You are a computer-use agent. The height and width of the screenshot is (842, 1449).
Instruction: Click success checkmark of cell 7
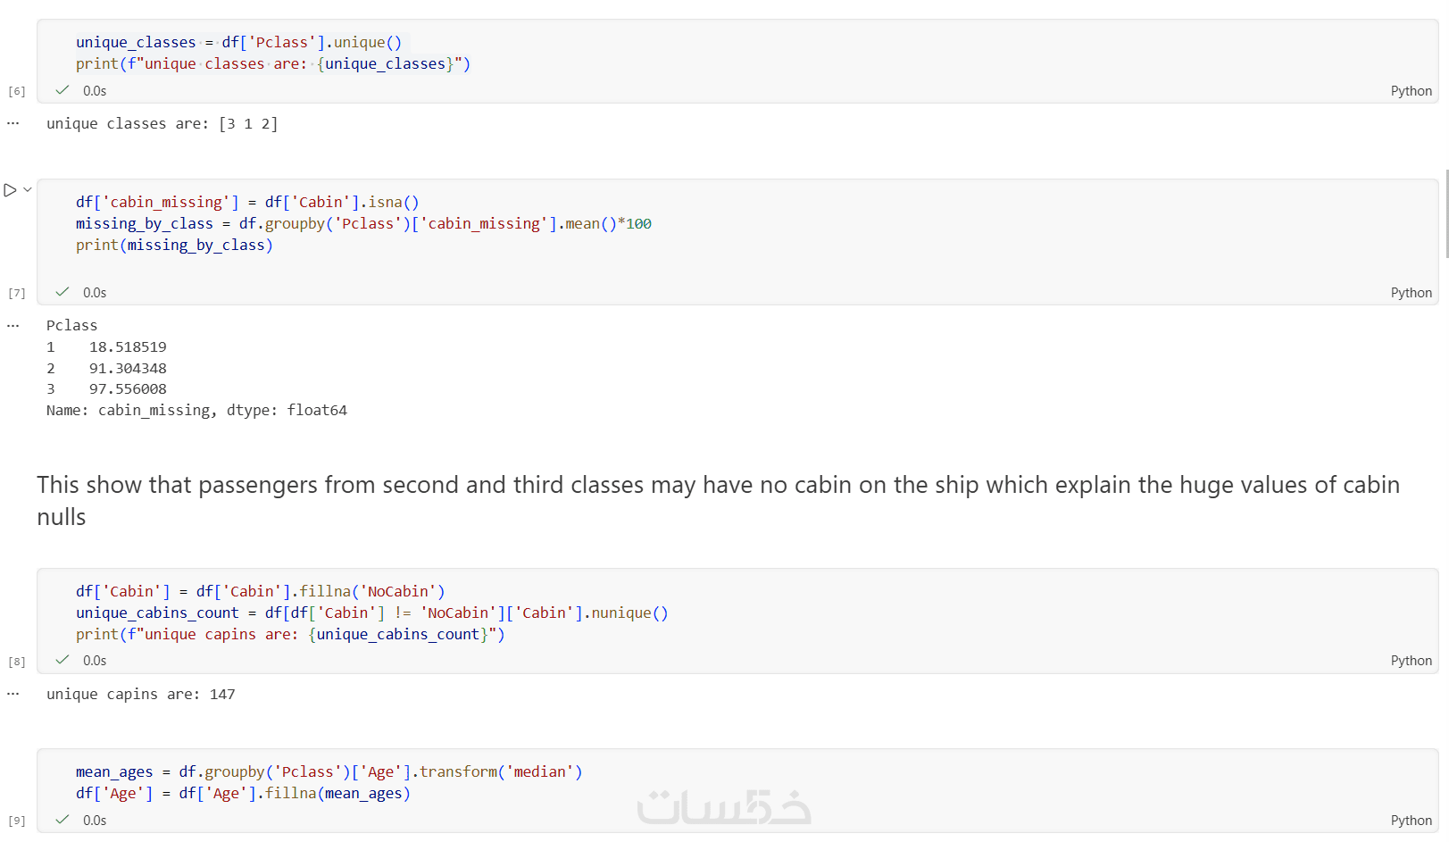62,292
